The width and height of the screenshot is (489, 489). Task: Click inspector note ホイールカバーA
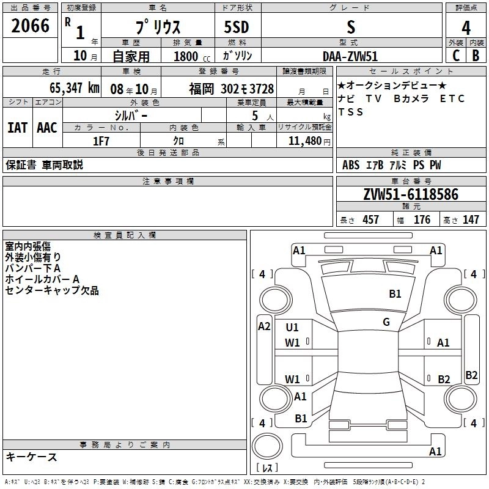pyautogui.click(x=42, y=279)
